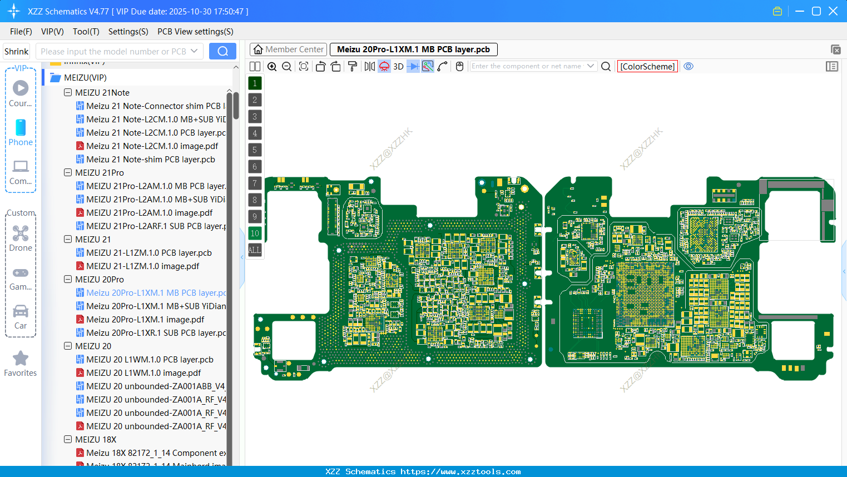Open the component or net name dropdown
Screen dimensions: 847x477
pyautogui.click(x=592, y=66)
